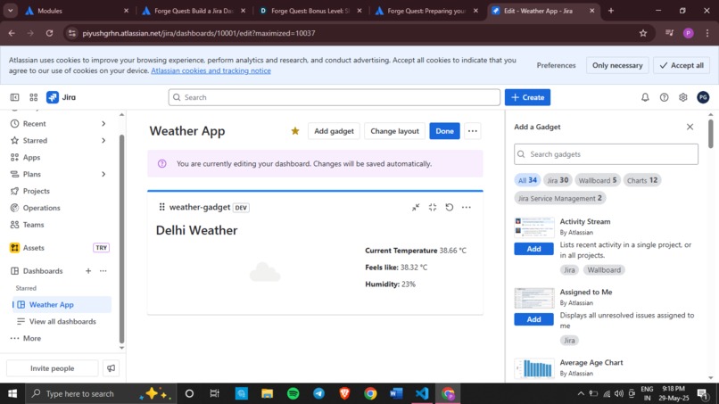Viewport: 719px width, 404px height.
Task: Click Done to finish editing
Action: coord(444,131)
